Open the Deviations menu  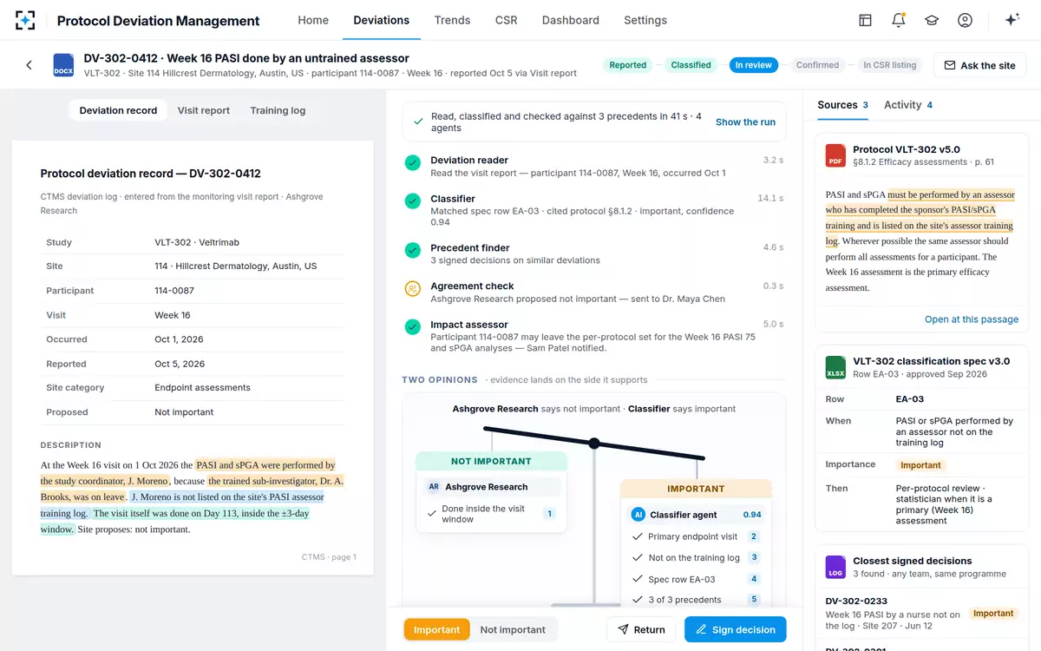(382, 20)
